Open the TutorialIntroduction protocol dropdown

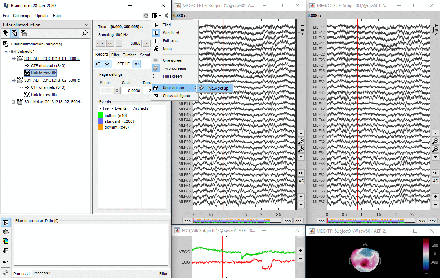[x=45, y=25]
